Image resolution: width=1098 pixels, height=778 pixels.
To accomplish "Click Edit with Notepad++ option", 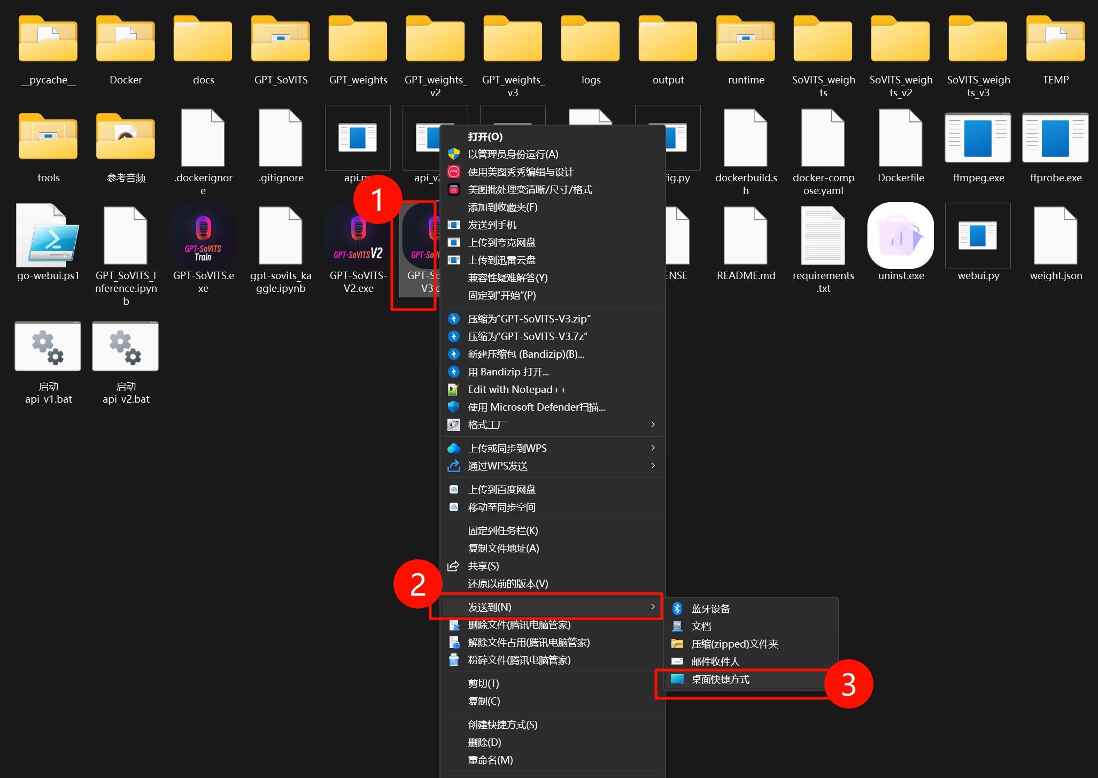I will pos(517,389).
